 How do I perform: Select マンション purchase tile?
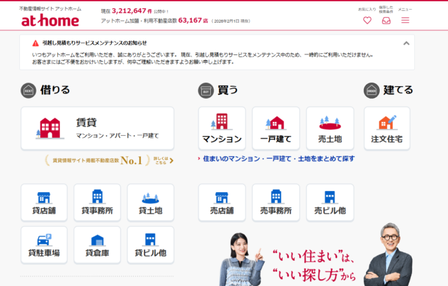pyautogui.click(x=222, y=128)
